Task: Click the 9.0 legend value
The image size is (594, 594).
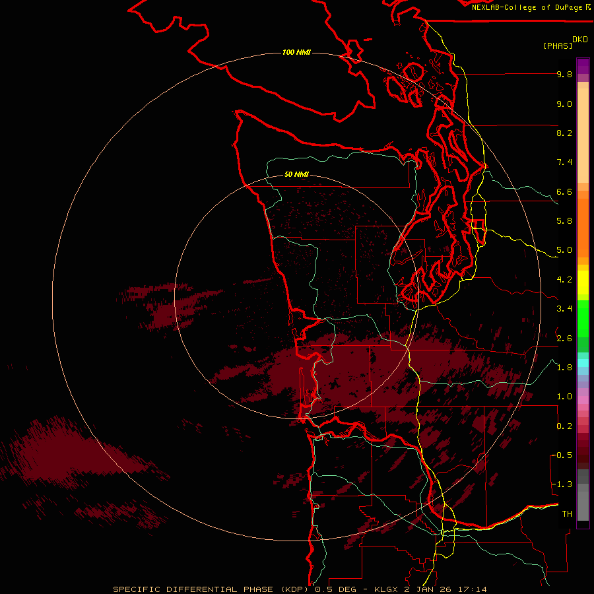Action: pyautogui.click(x=564, y=104)
